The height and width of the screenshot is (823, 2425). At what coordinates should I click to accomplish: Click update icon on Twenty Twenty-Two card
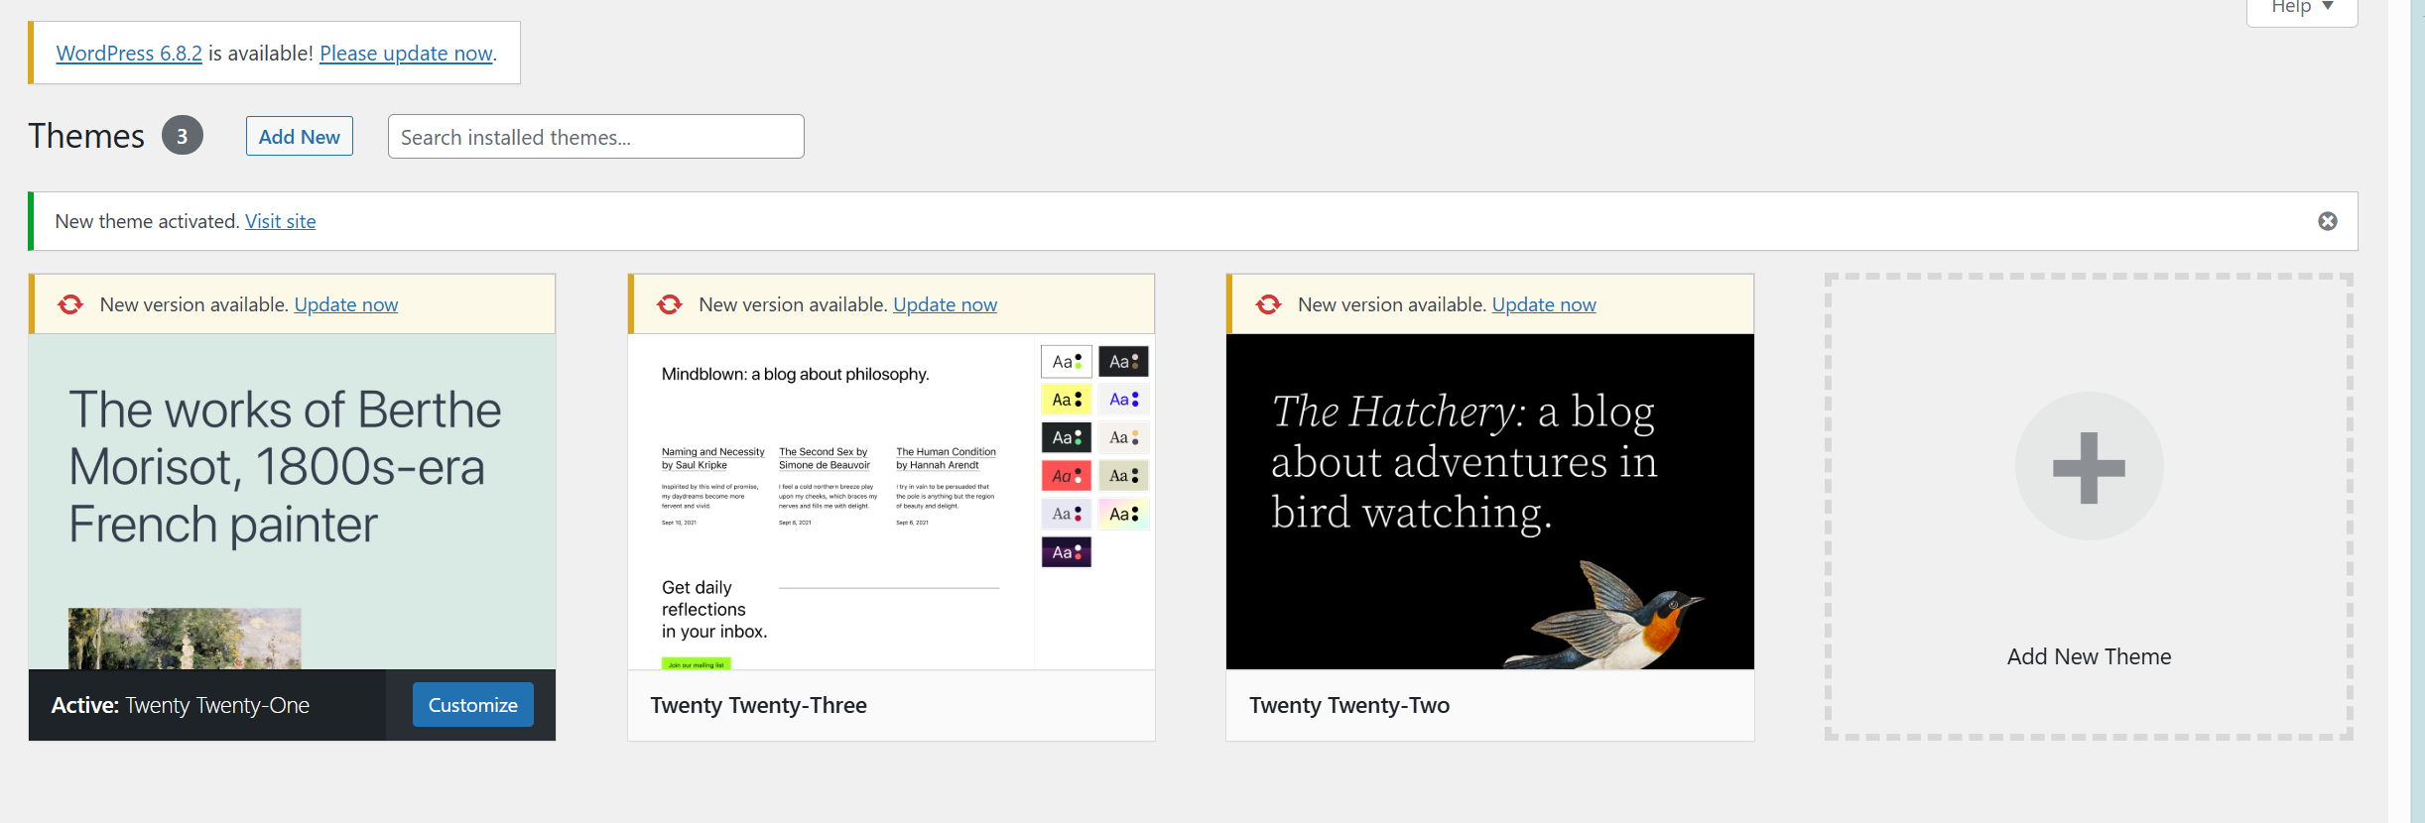(1268, 304)
